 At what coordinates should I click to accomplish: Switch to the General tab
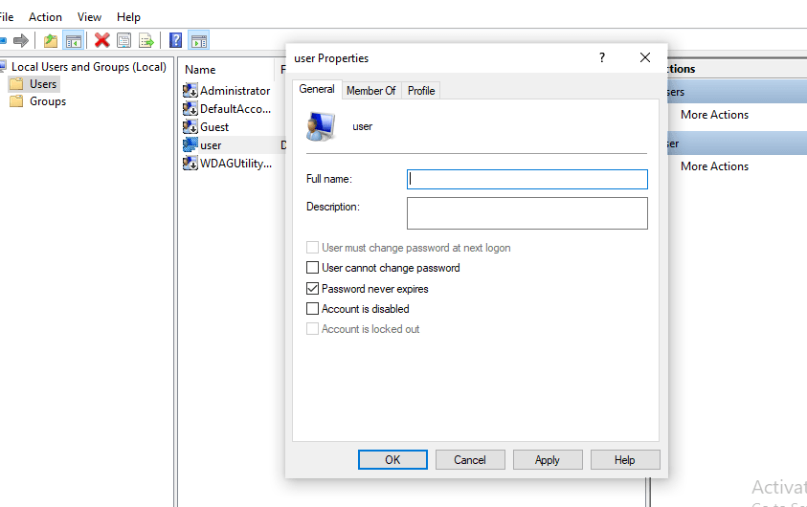(x=317, y=90)
